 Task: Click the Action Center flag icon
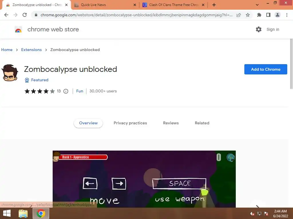266,214
